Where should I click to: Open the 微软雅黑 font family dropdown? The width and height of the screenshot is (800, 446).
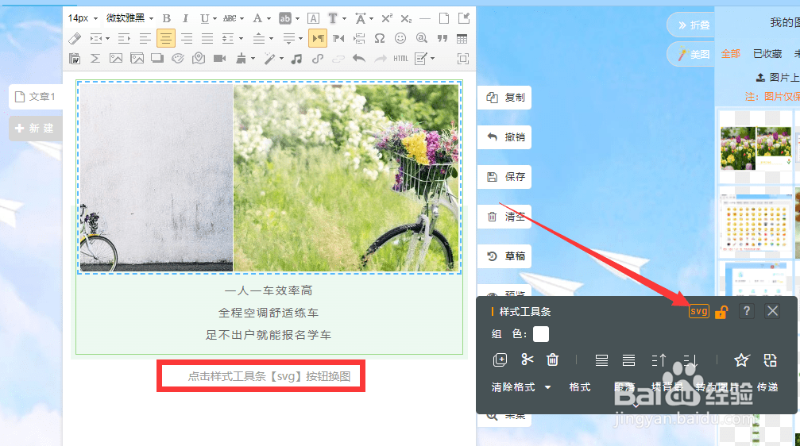(129, 18)
